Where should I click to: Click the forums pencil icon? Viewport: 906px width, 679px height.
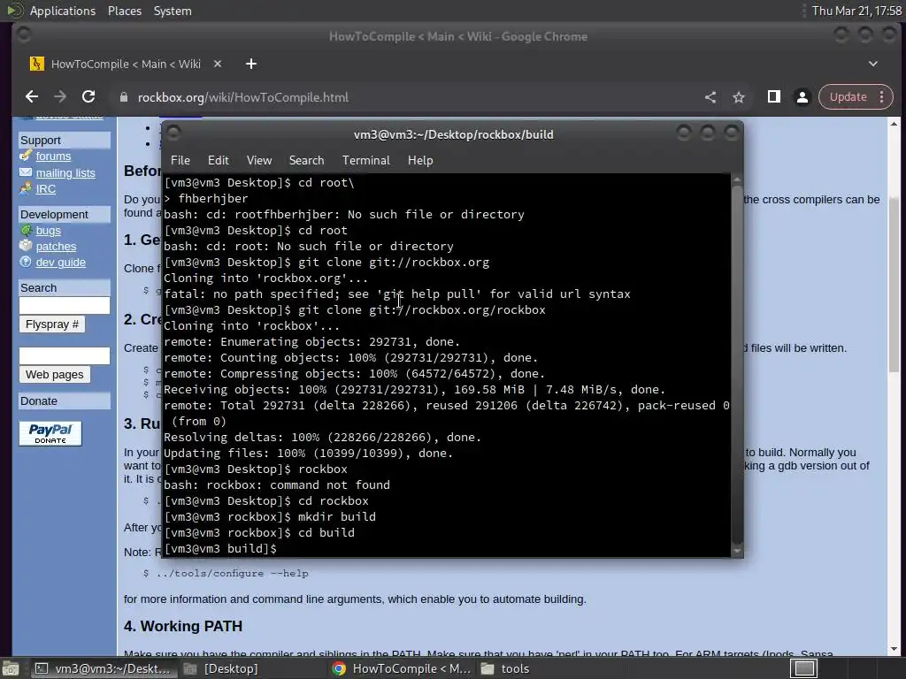[26, 156]
